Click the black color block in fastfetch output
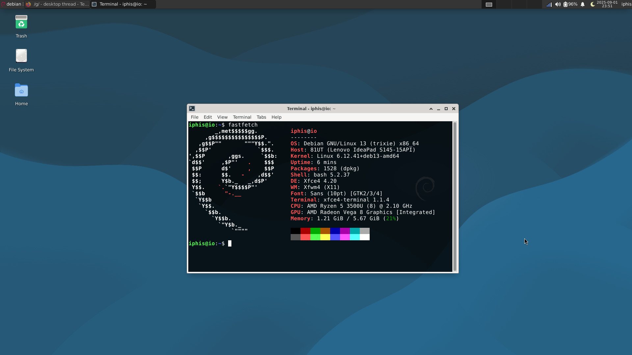Image resolution: width=632 pixels, height=355 pixels. [296, 231]
